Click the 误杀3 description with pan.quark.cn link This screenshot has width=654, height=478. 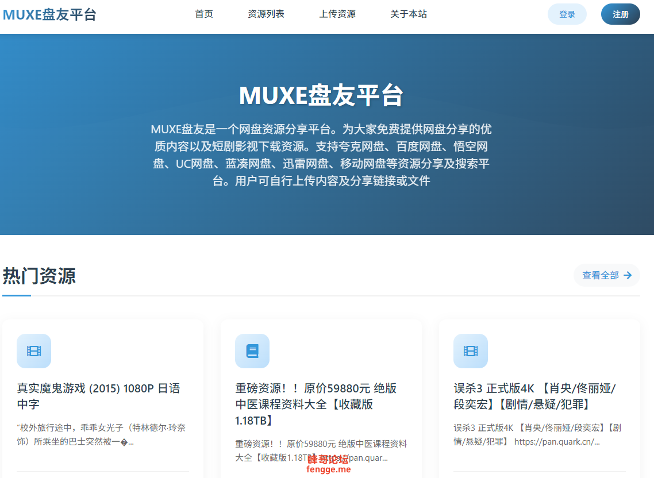[537, 434]
